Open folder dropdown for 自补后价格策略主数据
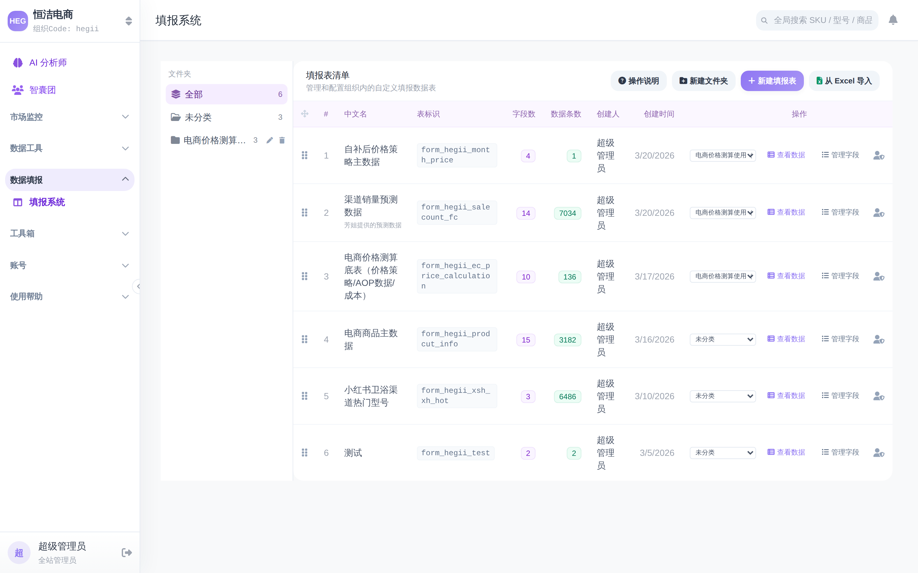The height and width of the screenshot is (573, 918). click(723, 155)
